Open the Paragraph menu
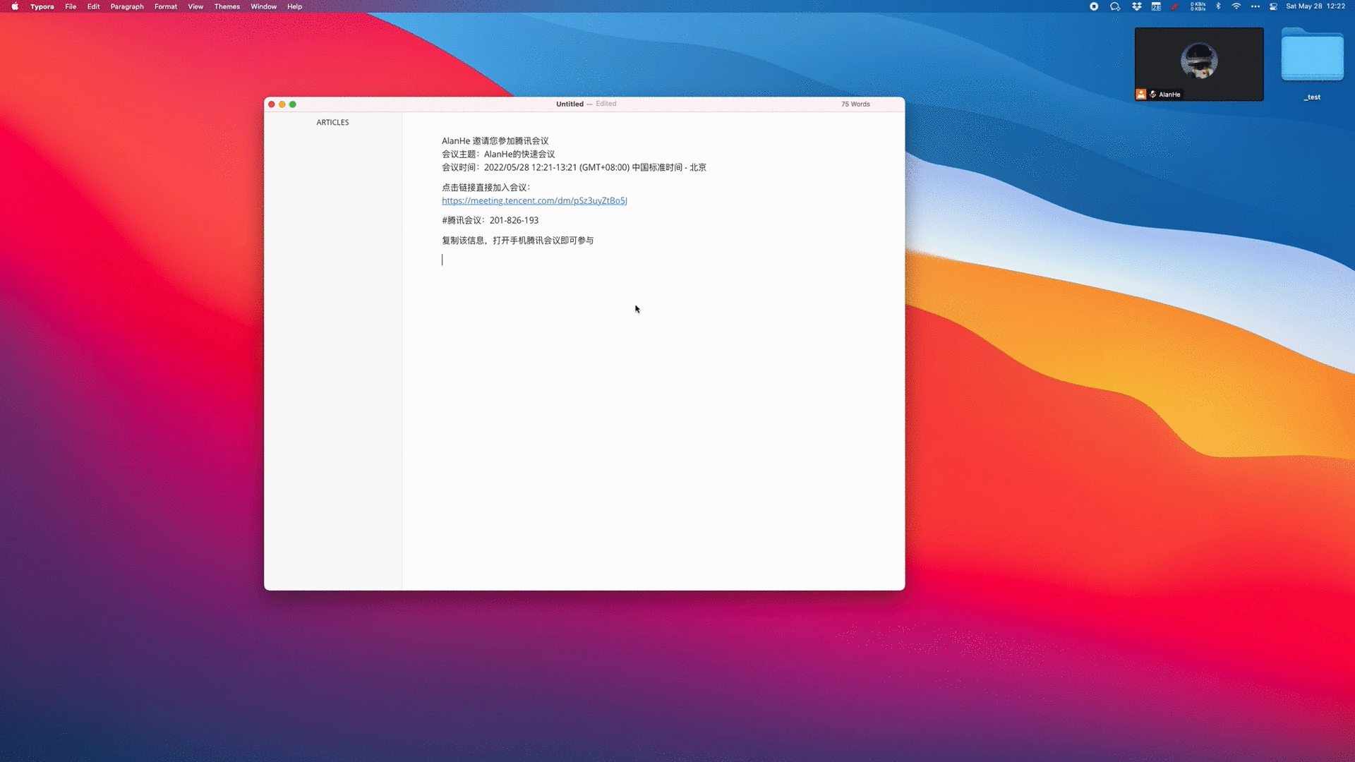Image resolution: width=1355 pixels, height=762 pixels. pos(127,6)
